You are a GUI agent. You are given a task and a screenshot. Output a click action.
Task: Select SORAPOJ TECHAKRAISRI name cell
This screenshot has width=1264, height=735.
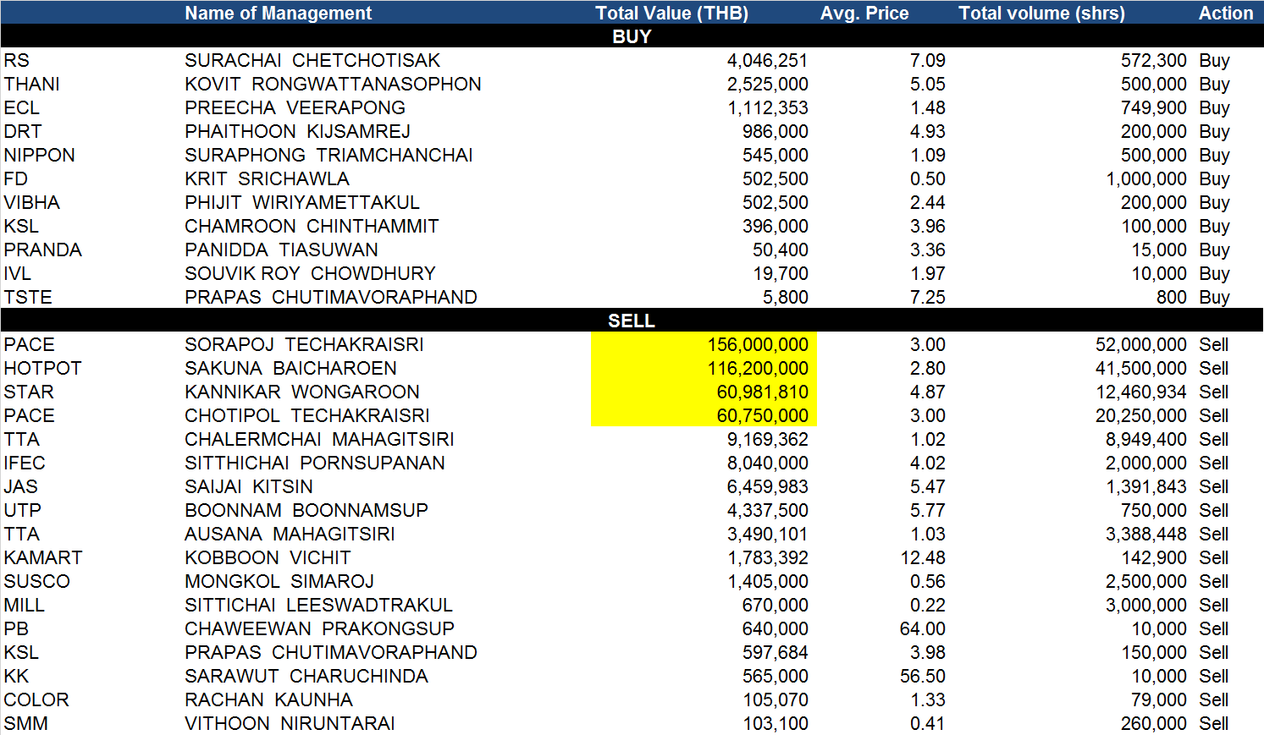tap(304, 344)
